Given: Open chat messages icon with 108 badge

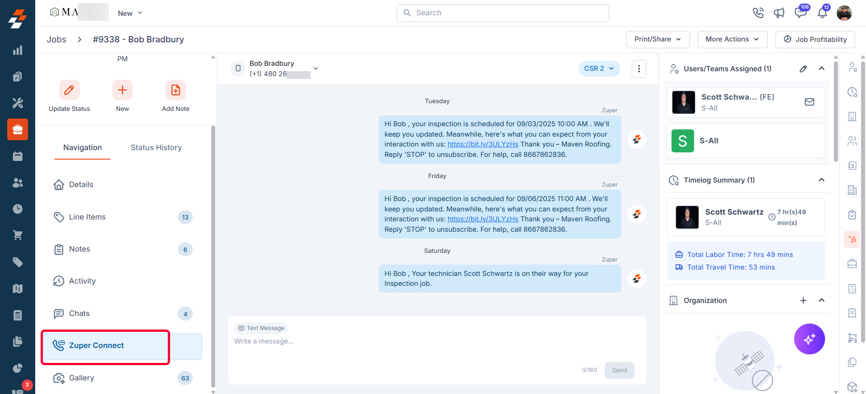Looking at the screenshot, I should [x=801, y=12].
